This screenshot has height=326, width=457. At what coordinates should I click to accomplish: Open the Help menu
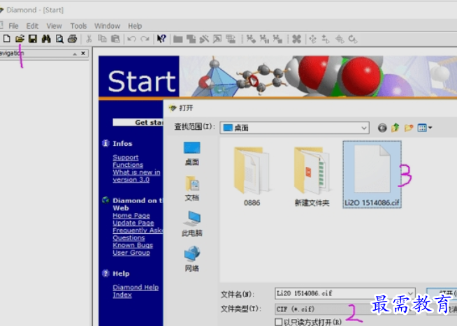(x=135, y=26)
